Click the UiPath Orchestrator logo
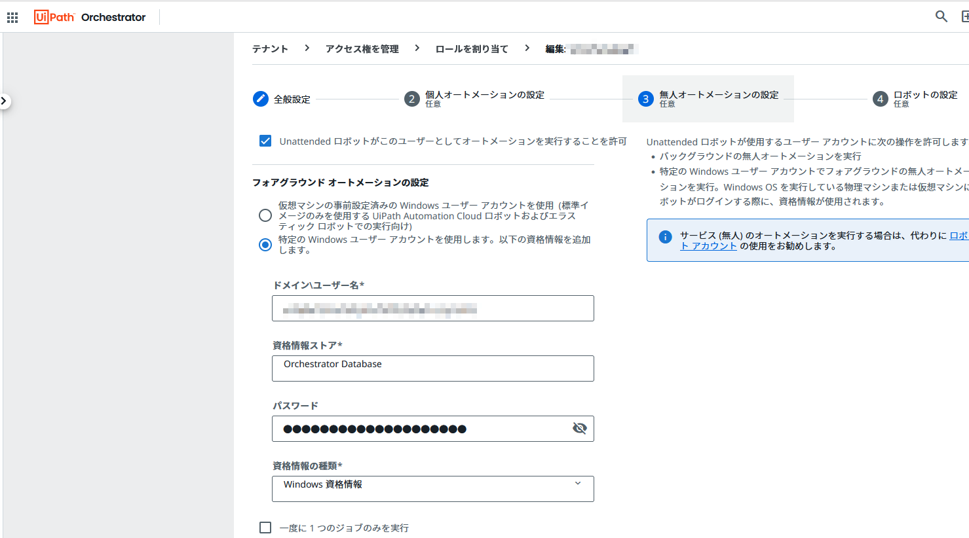969x538 pixels. (90, 17)
